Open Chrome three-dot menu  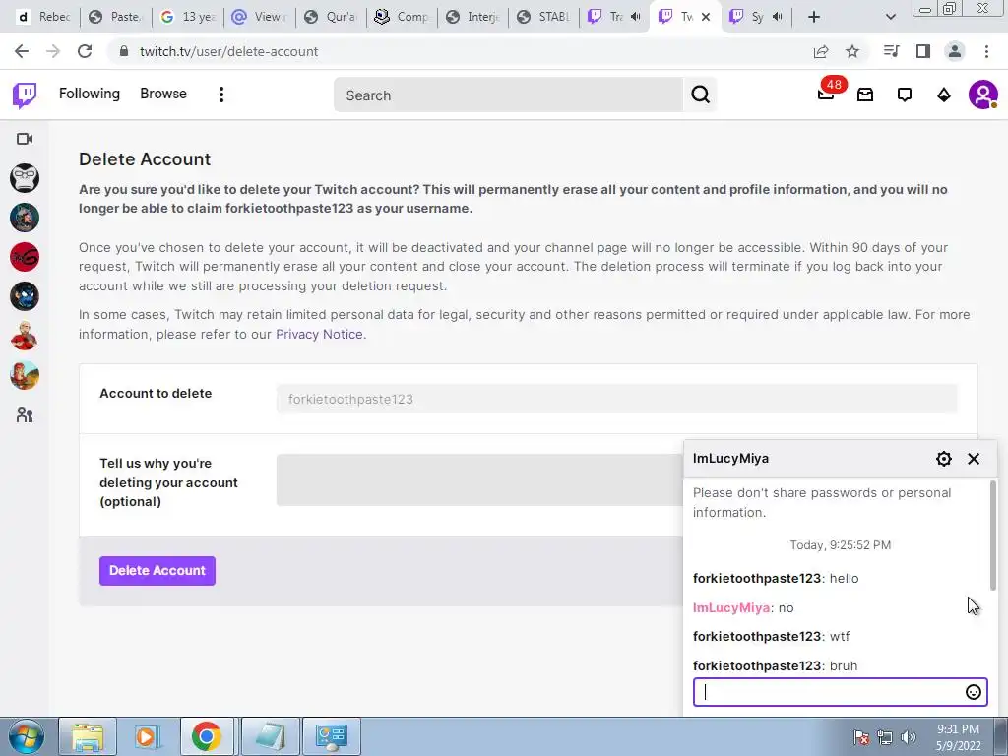pyautogui.click(x=986, y=51)
